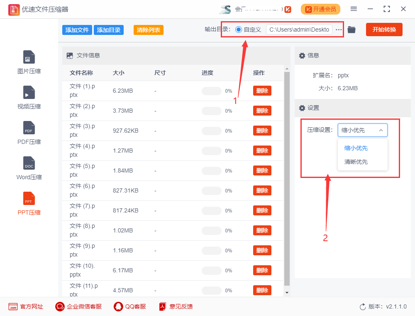Click the 大小 column header
Screen dimensions: 415x316
coord(119,73)
